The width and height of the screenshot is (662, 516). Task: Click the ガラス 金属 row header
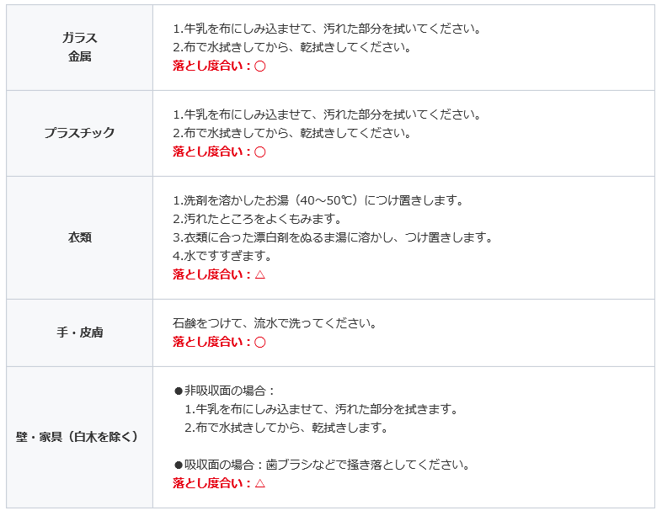[79, 48]
